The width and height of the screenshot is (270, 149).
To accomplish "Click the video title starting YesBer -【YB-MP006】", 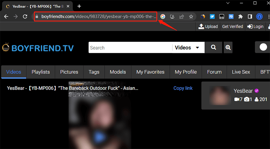I will coord(73,88).
